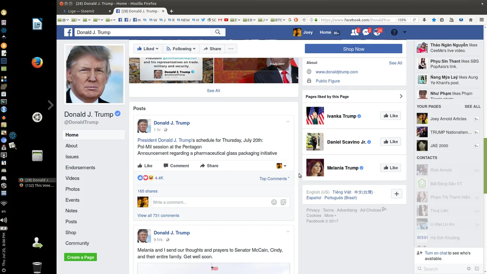Open the Top Comments sort dropdown

coord(274,178)
